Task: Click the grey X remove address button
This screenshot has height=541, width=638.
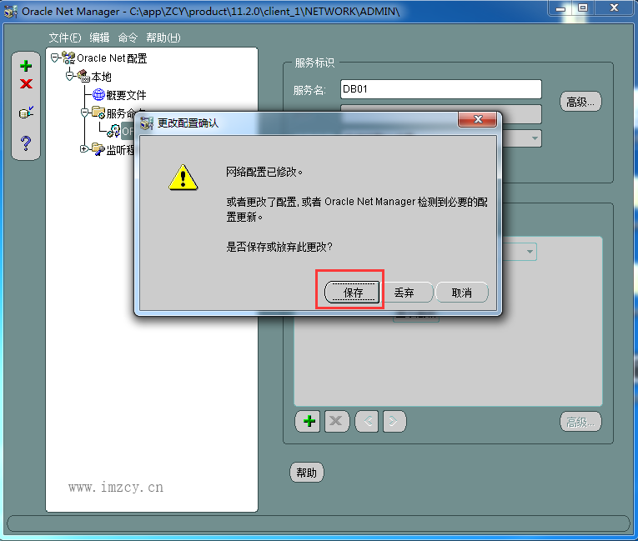Action: (336, 422)
